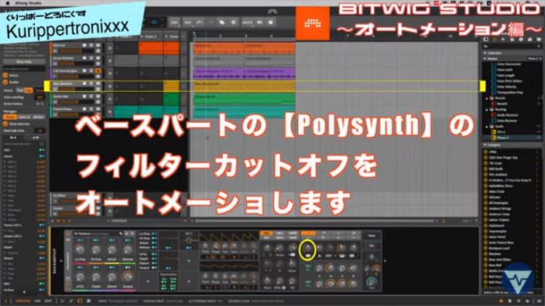The height and width of the screenshot is (306, 545).
Task: Arm recording on the EDM Kit track
Action: 84,46
